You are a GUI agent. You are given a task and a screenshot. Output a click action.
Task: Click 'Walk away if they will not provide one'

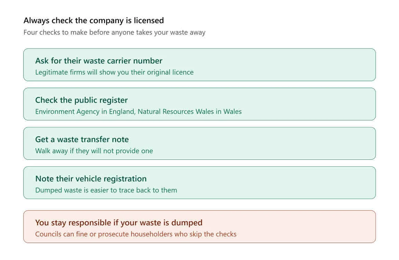coord(94,151)
